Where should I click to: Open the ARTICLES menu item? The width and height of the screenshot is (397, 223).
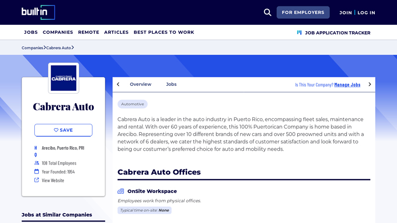(116, 32)
